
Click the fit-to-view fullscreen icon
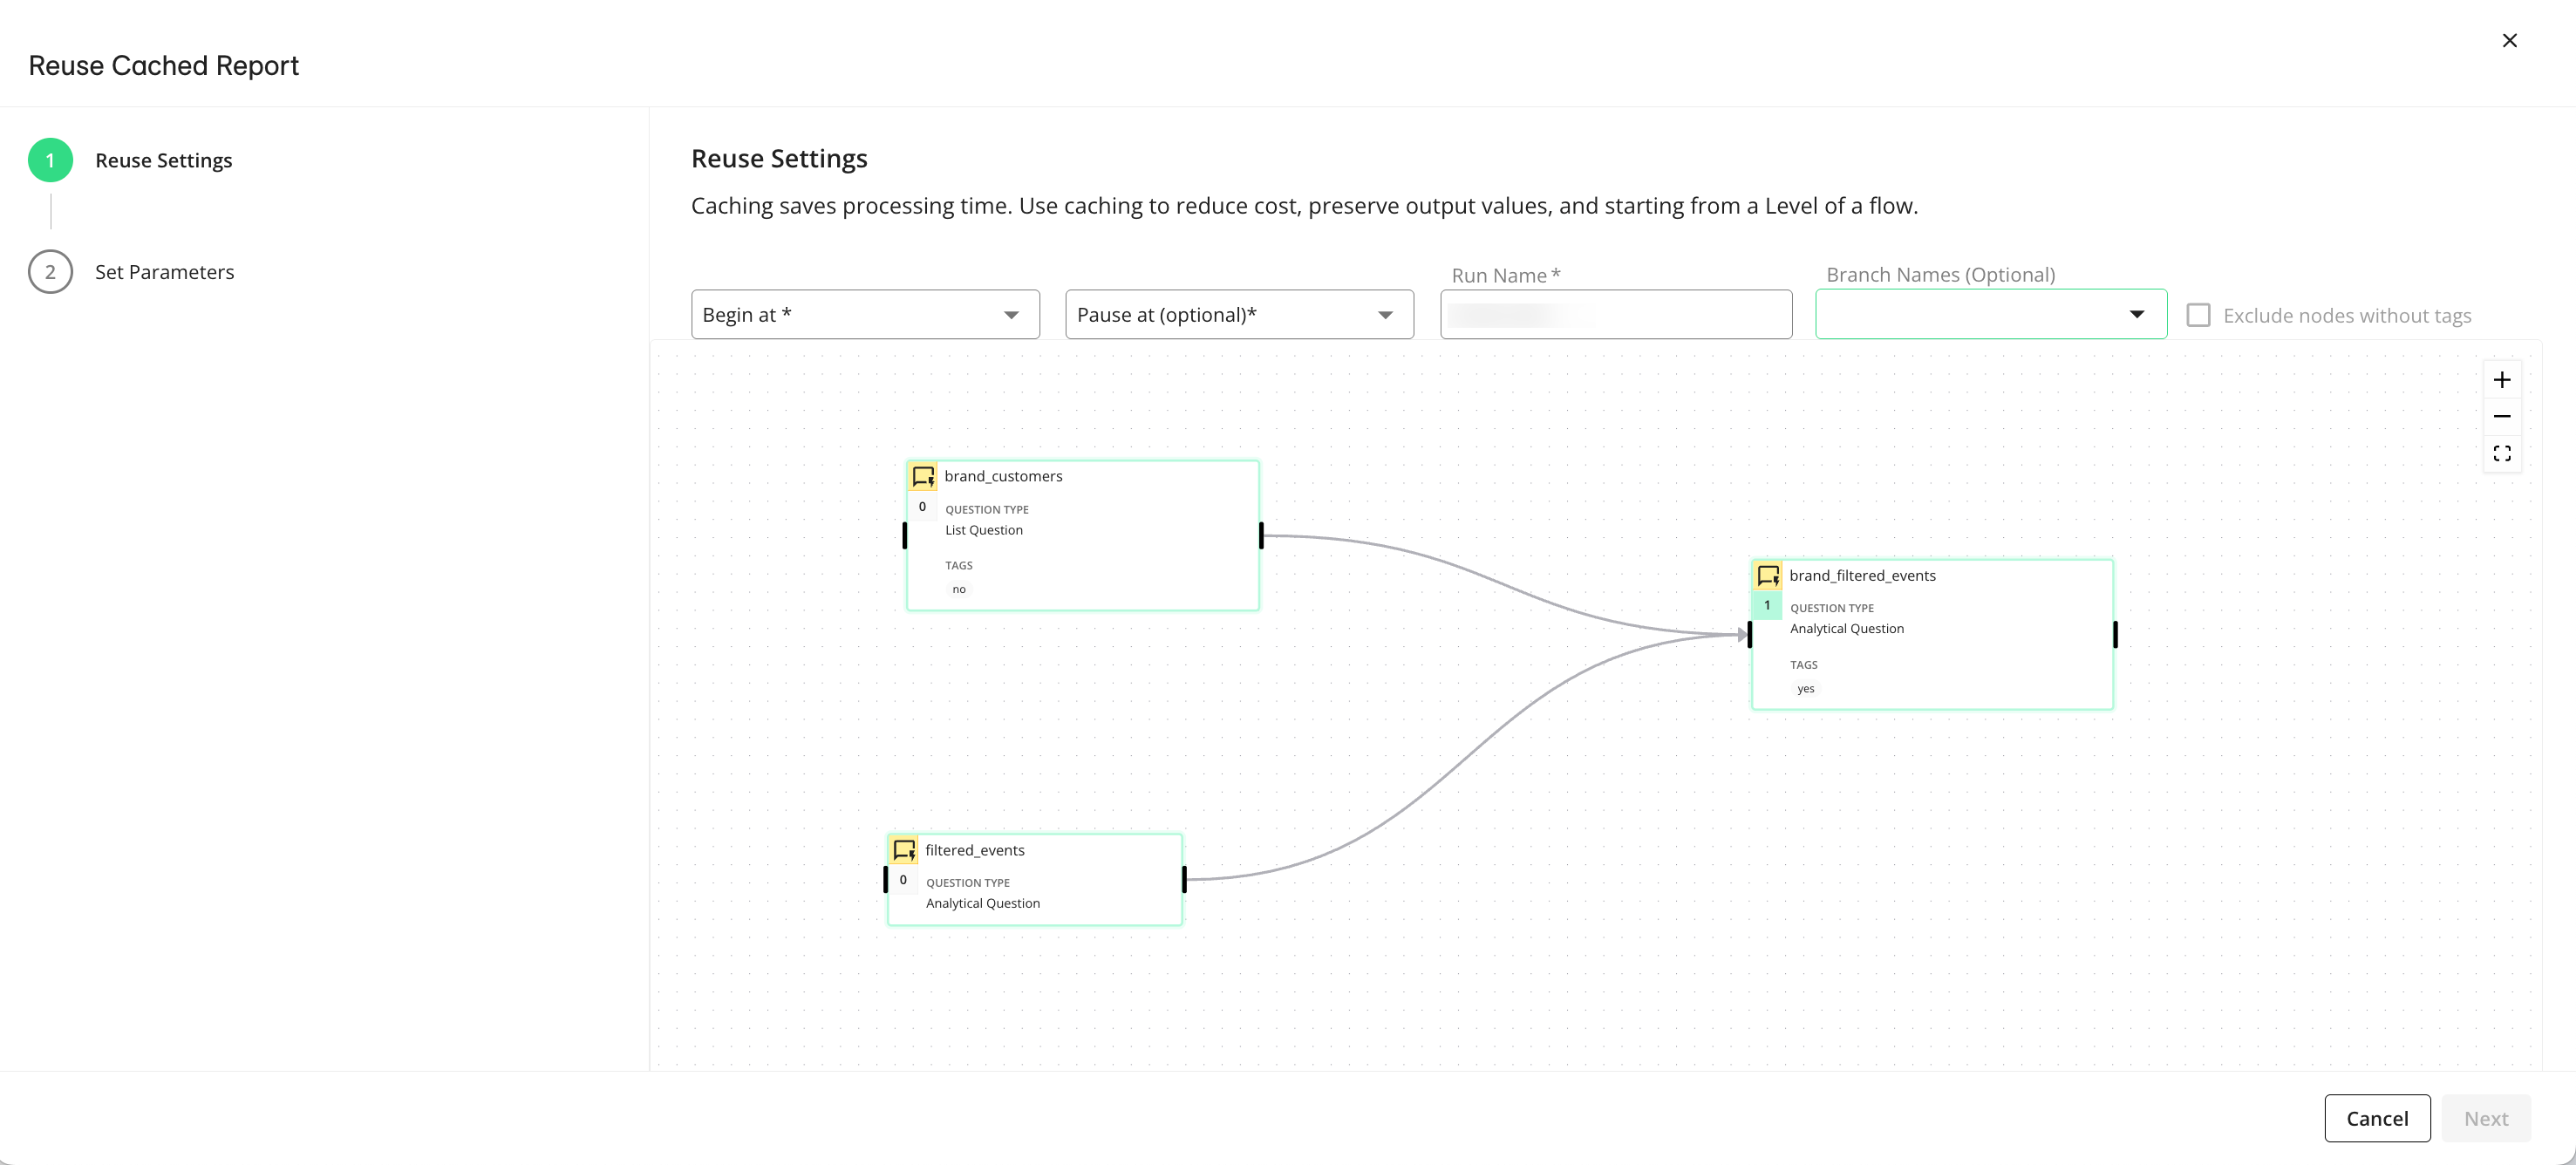pyautogui.click(x=2501, y=453)
